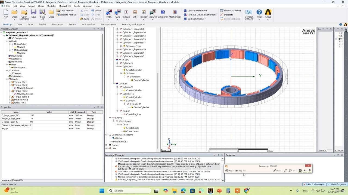This screenshot has height=195, width=348.
Task: Open the Modeler menu
Action: (51, 6)
